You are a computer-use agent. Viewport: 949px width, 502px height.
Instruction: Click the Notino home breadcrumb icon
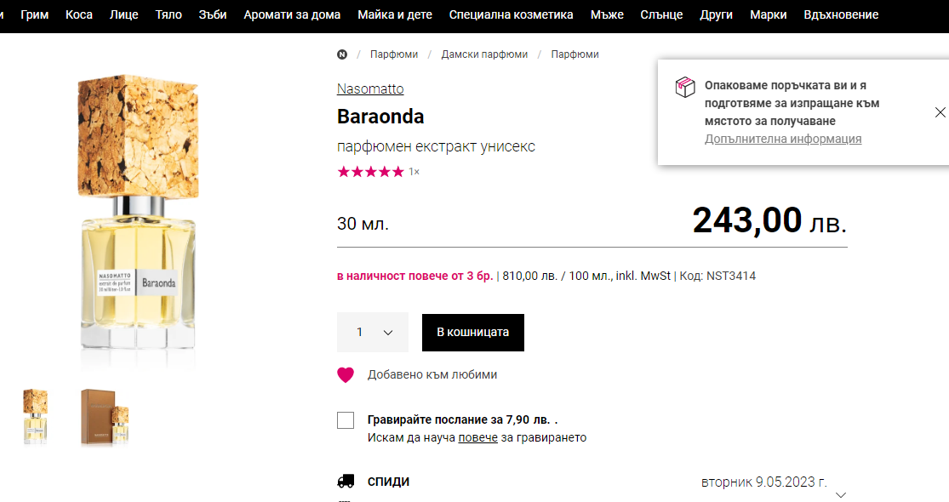point(342,54)
